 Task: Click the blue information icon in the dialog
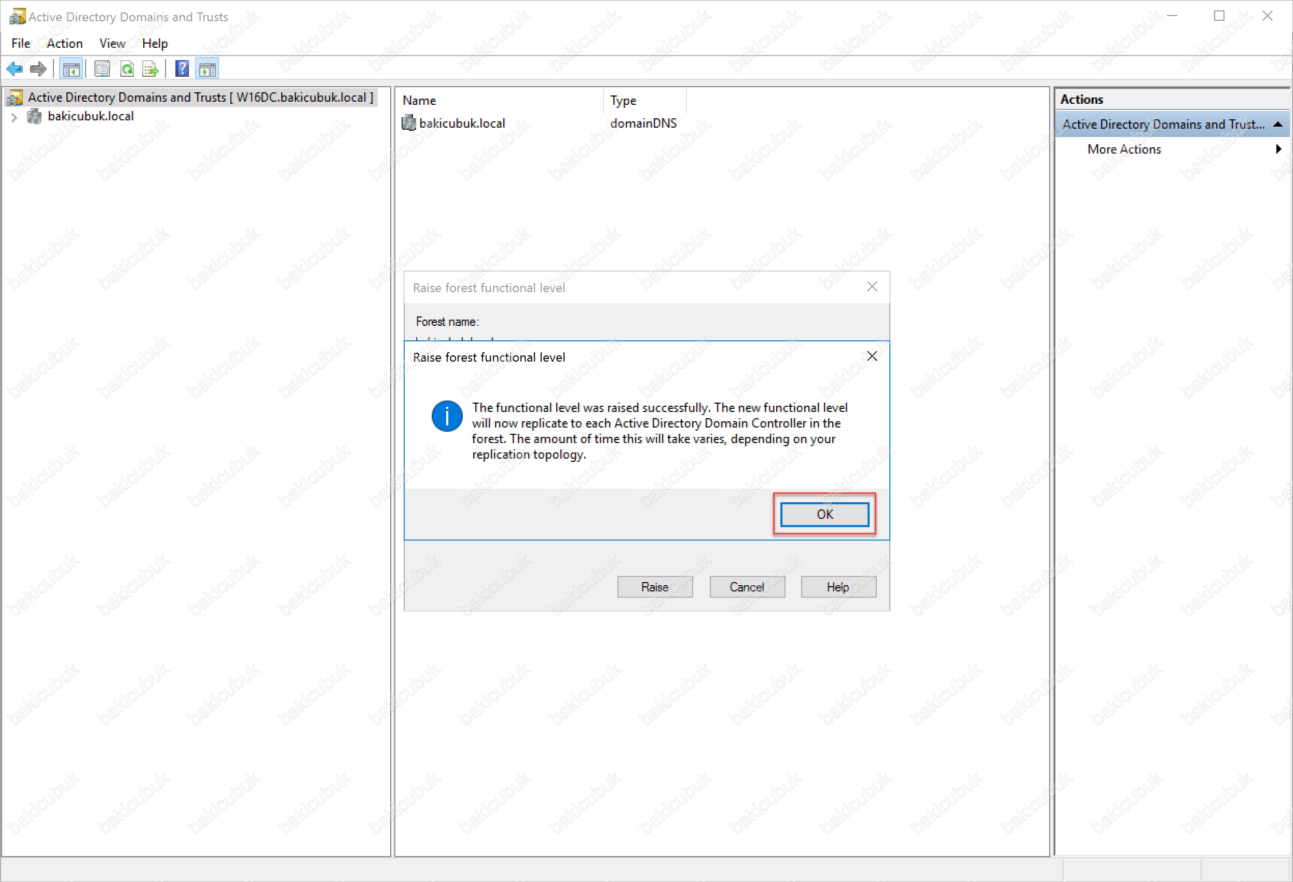447,416
